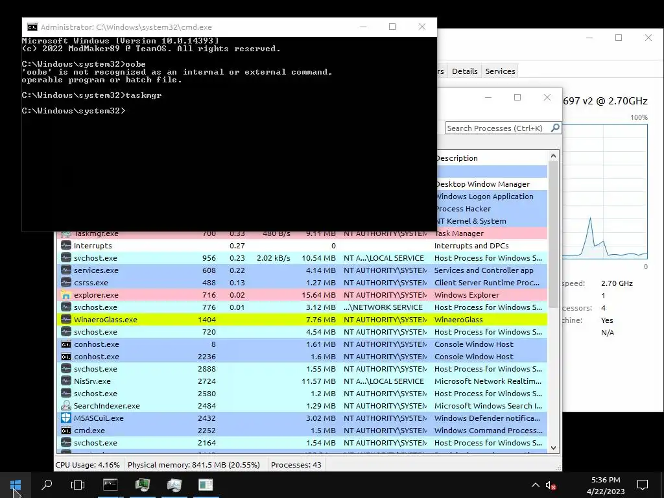Select svchost.exe with PID 2164
The height and width of the screenshot is (498, 664).
(302, 442)
